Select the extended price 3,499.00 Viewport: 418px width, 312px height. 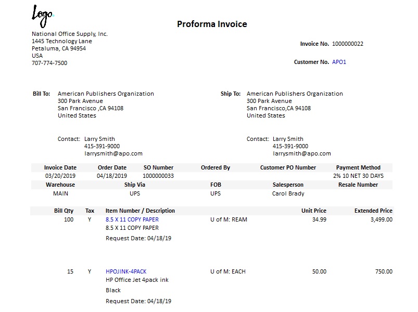[x=381, y=219]
